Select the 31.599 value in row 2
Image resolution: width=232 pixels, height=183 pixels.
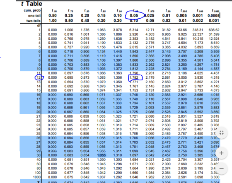(214, 34)
